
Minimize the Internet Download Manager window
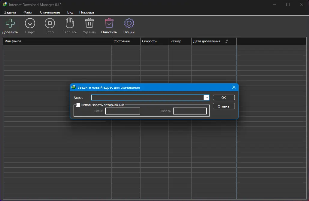point(274,5)
